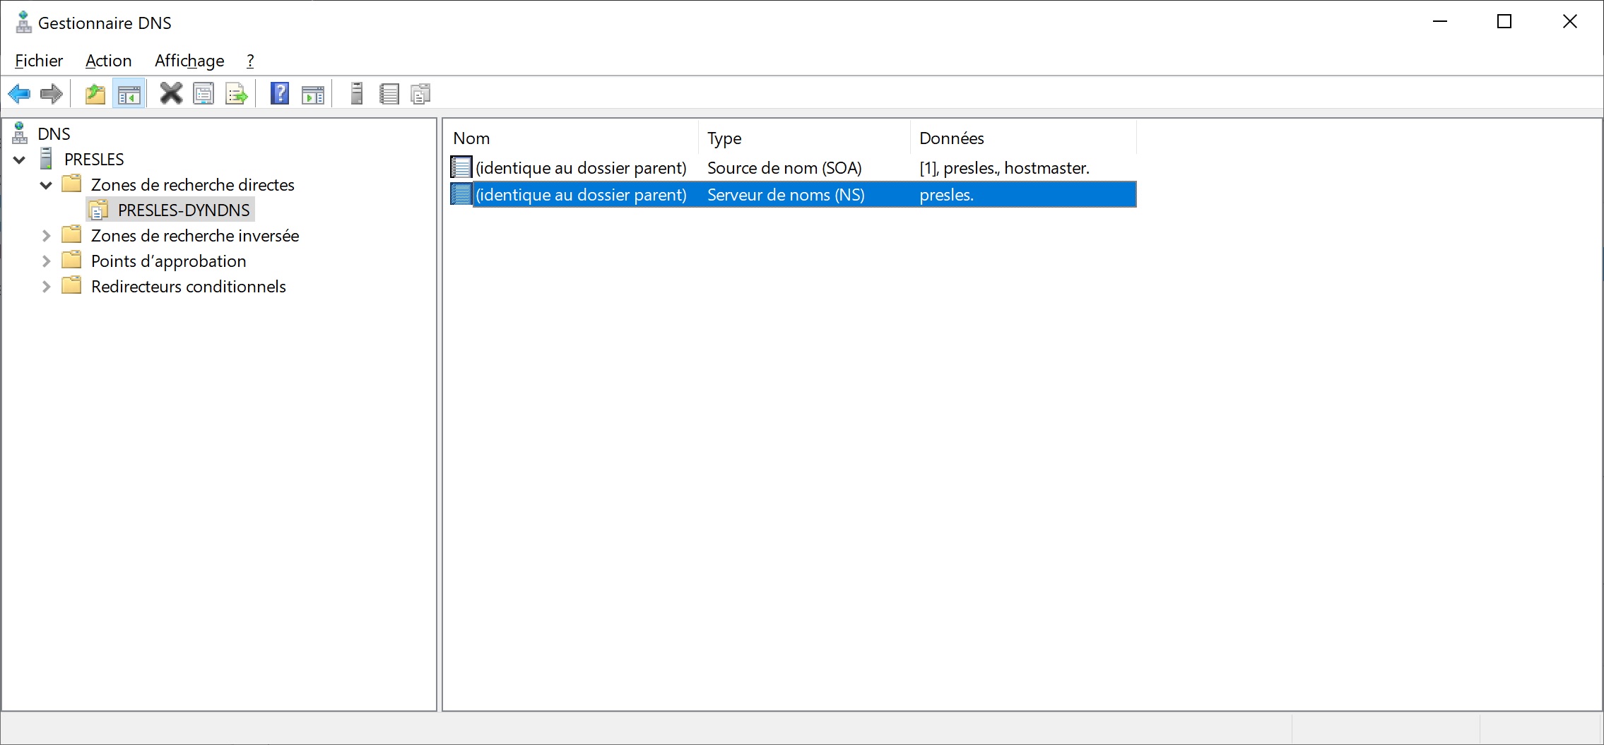This screenshot has height=745, width=1604.
Task: Click the new server tower toolbar icon
Action: [x=357, y=93]
